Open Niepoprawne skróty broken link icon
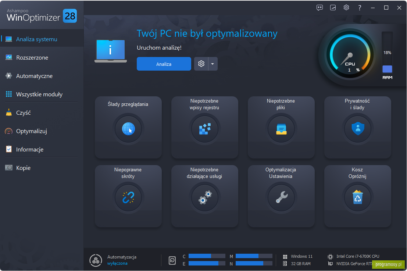This screenshot has height=271, width=407. (128, 197)
